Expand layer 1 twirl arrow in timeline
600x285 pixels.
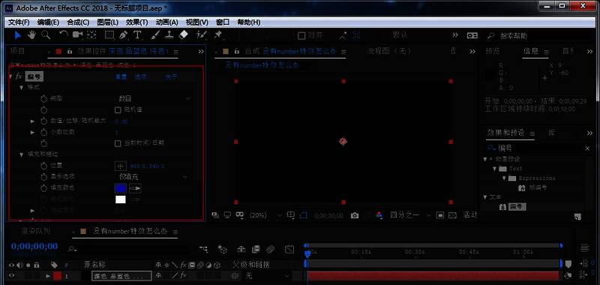[x=48, y=276]
